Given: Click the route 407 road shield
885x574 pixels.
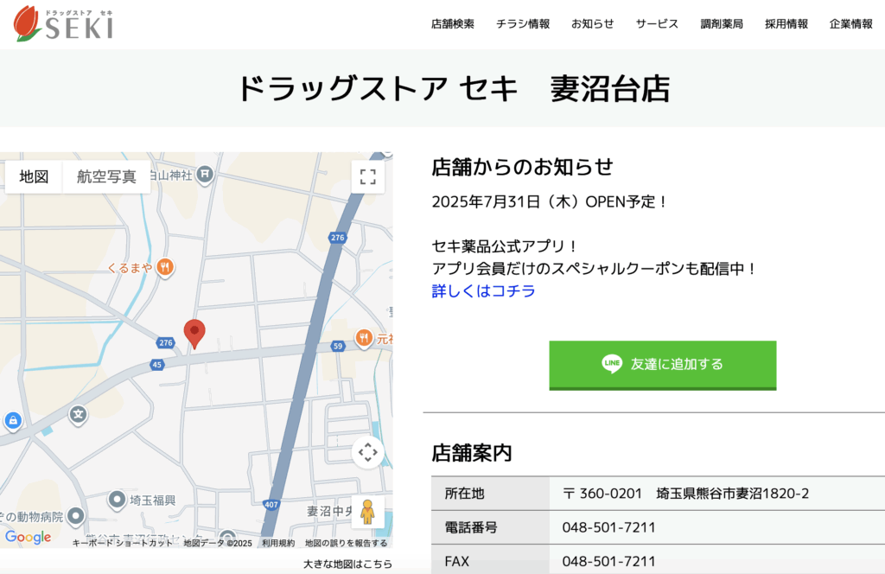Looking at the screenshot, I should [271, 505].
